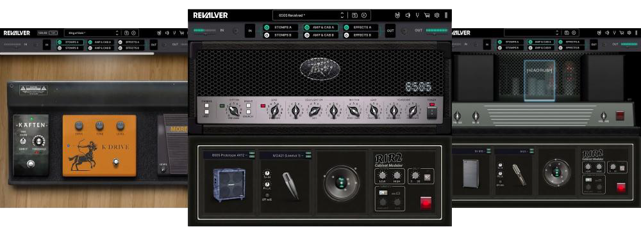
Task: Select STOMPS A tab in left window
Action: pyautogui.click(x=70, y=42)
